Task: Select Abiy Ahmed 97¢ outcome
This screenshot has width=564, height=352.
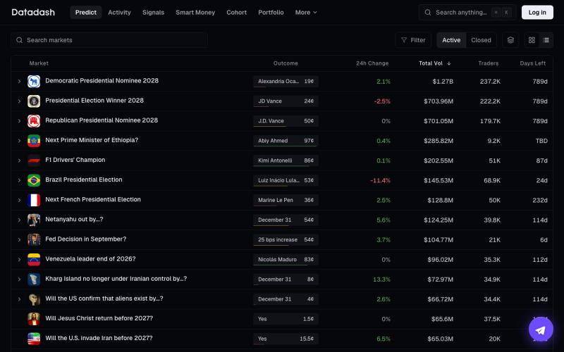Action: point(286,141)
